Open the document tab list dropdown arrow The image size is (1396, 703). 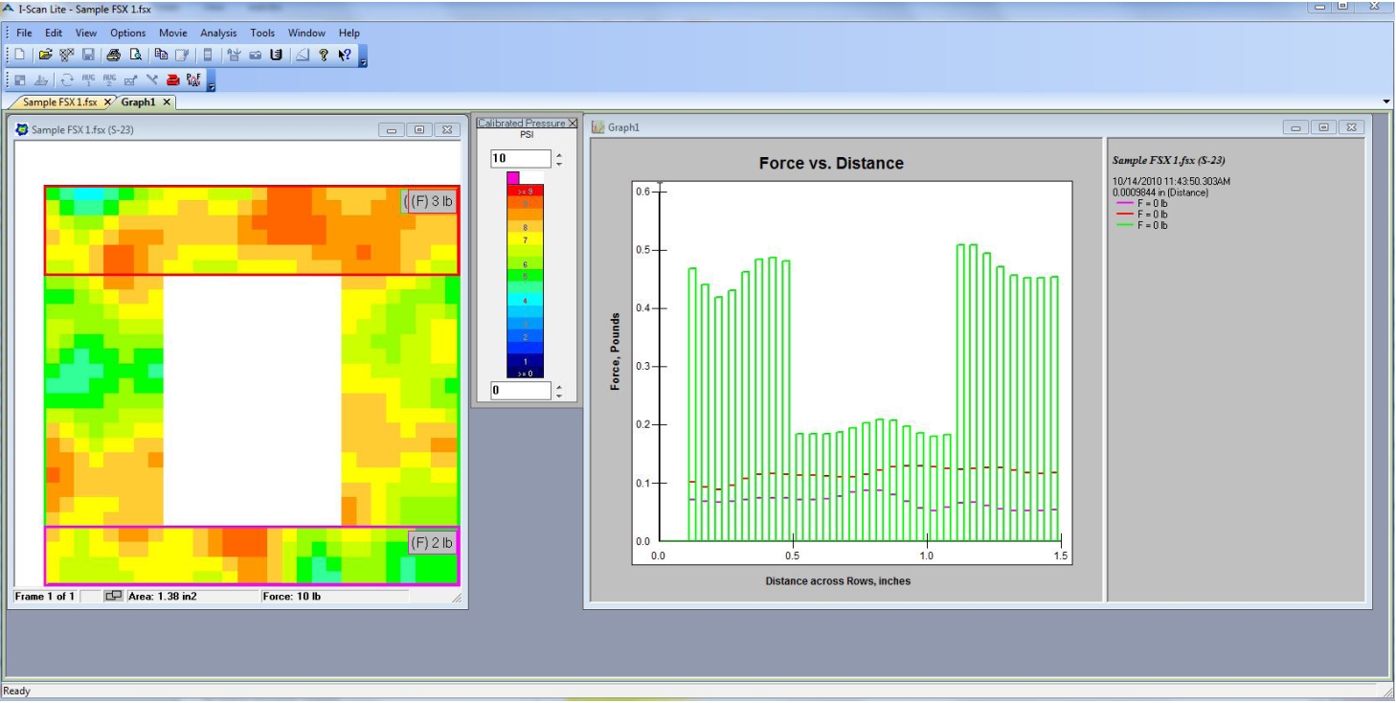[x=1387, y=102]
